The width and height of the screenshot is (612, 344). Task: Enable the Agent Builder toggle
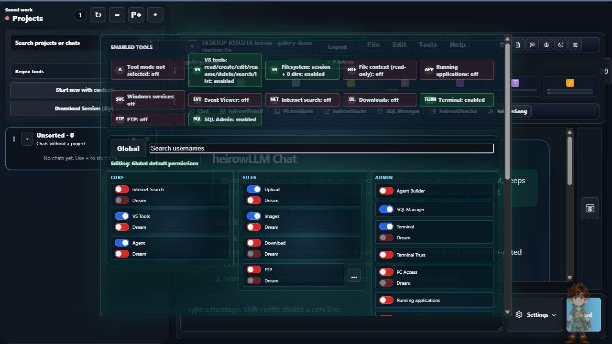[386, 191]
